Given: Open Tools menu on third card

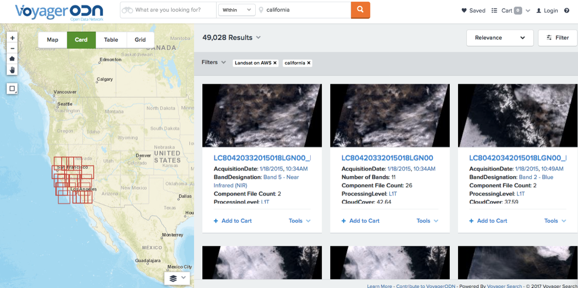Looking at the screenshot, I should pos(555,221).
